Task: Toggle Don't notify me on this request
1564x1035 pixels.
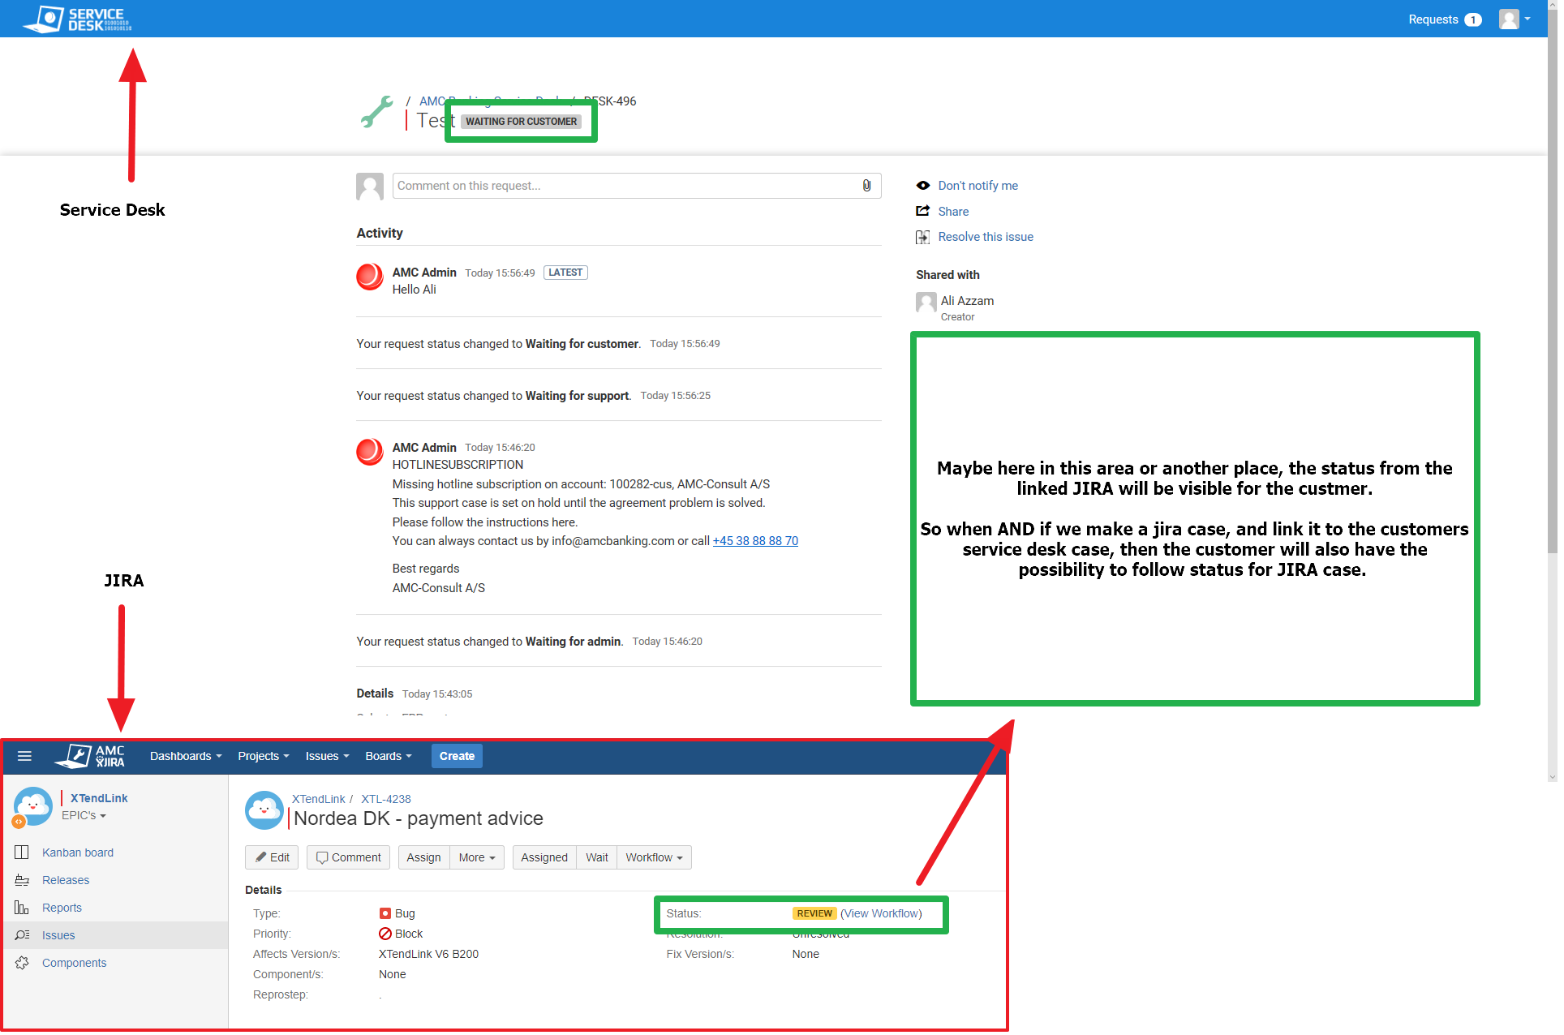Action: tap(977, 185)
